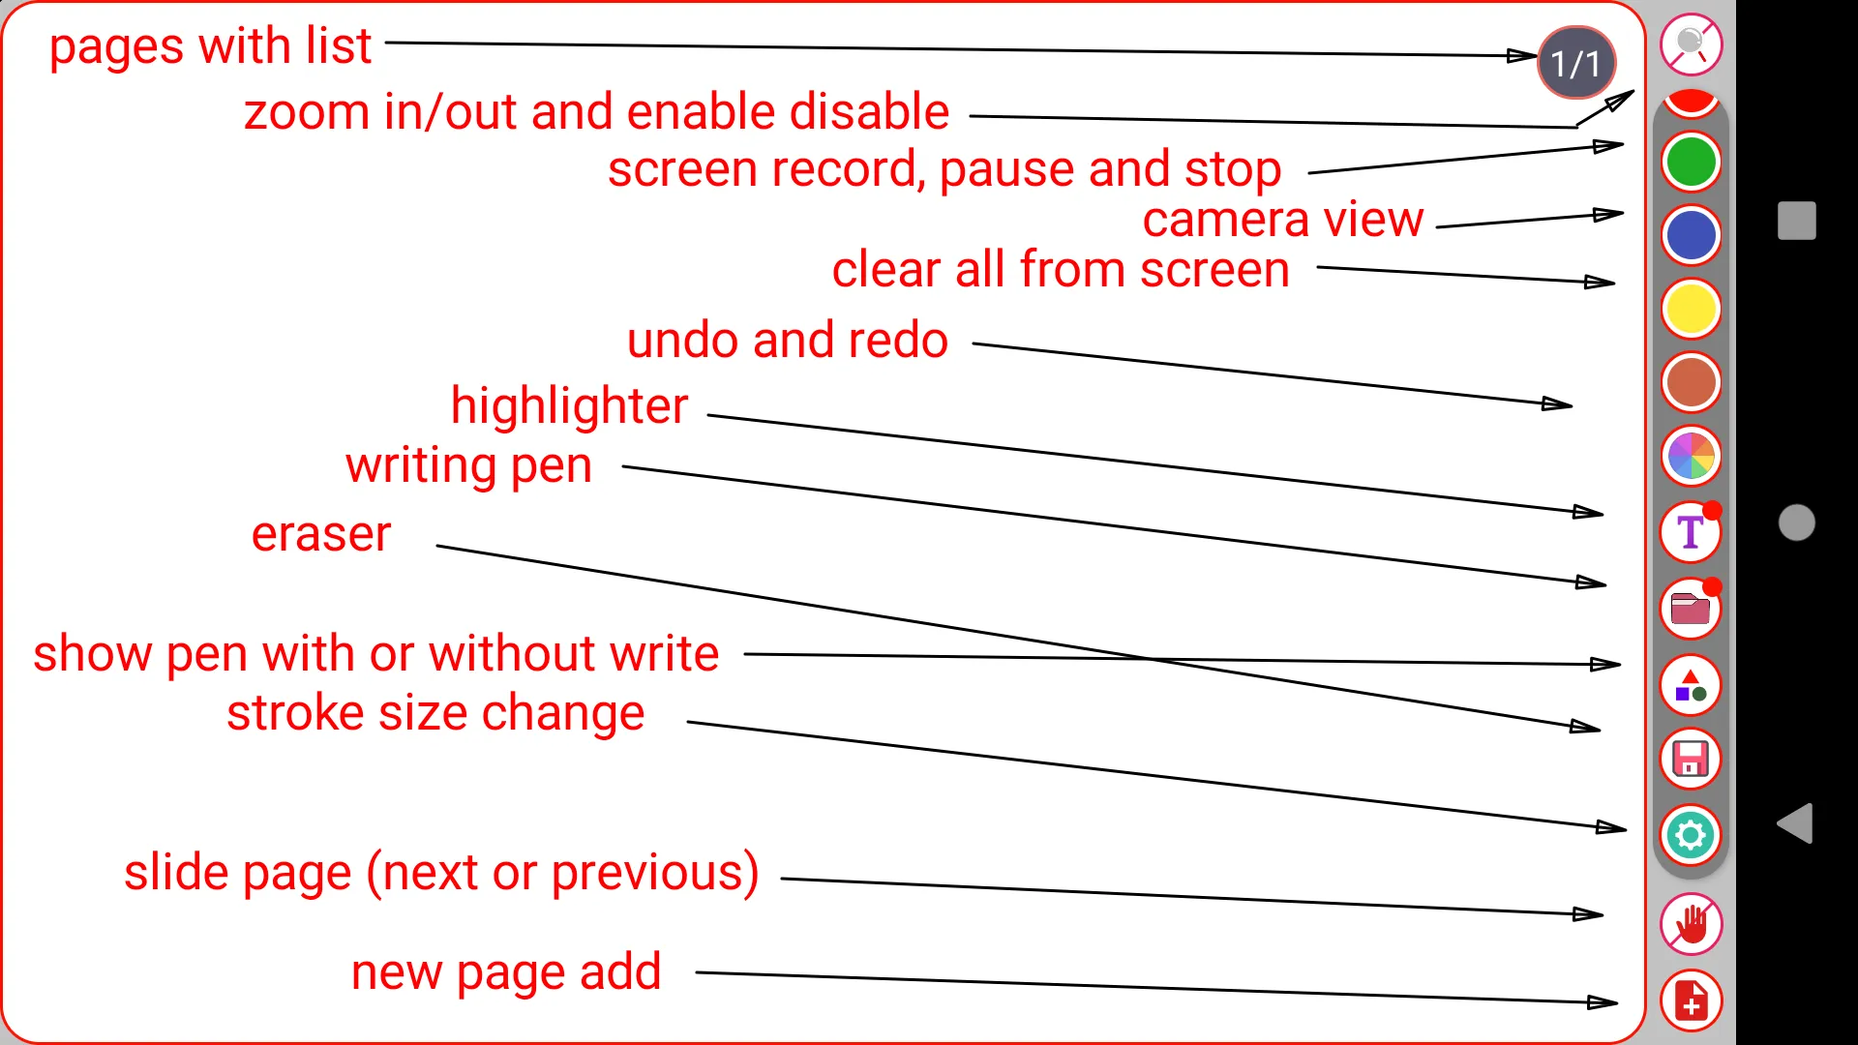Open the shapes panel

(x=1690, y=684)
